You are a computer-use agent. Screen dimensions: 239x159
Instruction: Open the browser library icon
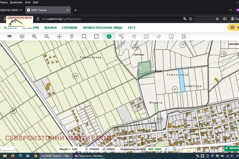tap(217, 19)
